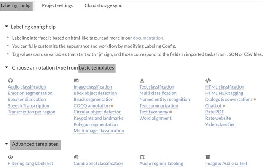The width and height of the screenshot is (263, 167).
Task: Switch to the Project settings tab
Action: pos(57,5)
